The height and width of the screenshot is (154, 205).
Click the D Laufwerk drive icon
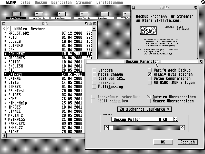pyautogui.click(x=39, y=14)
